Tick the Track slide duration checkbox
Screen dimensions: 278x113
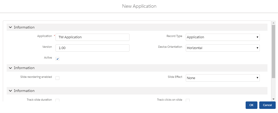click(x=58, y=100)
